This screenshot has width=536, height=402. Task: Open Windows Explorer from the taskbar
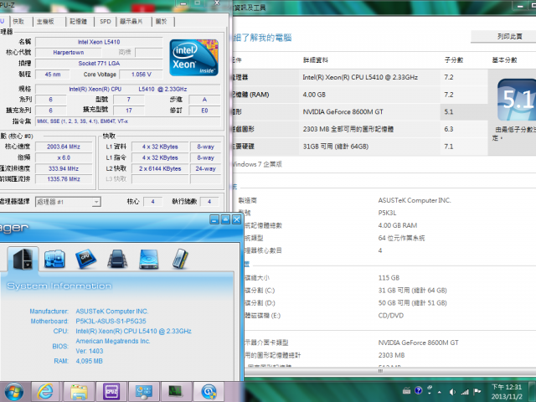coord(79,392)
